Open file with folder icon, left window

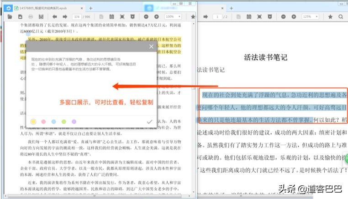click(10, 16)
